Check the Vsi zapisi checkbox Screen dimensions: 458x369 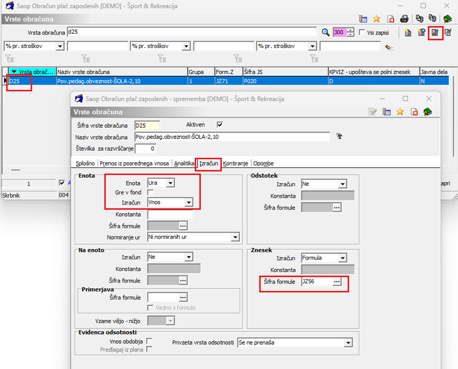coord(362,33)
